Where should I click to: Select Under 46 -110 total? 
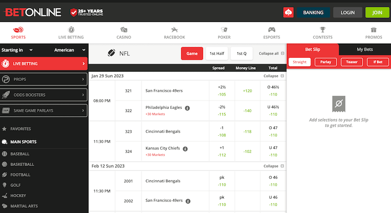(x=273, y=201)
